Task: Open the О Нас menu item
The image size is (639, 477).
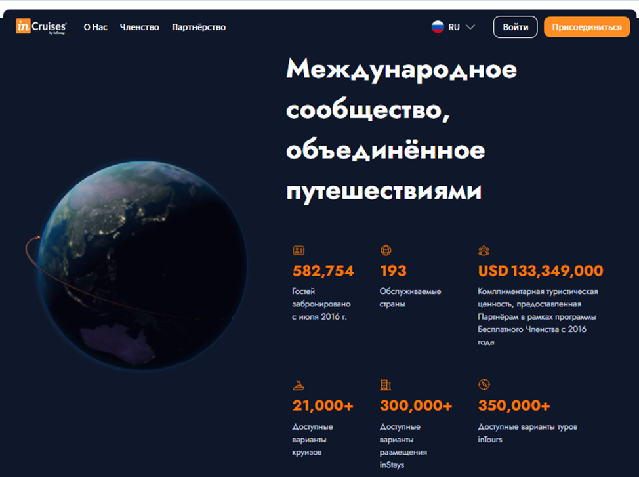Action: click(95, 28)
